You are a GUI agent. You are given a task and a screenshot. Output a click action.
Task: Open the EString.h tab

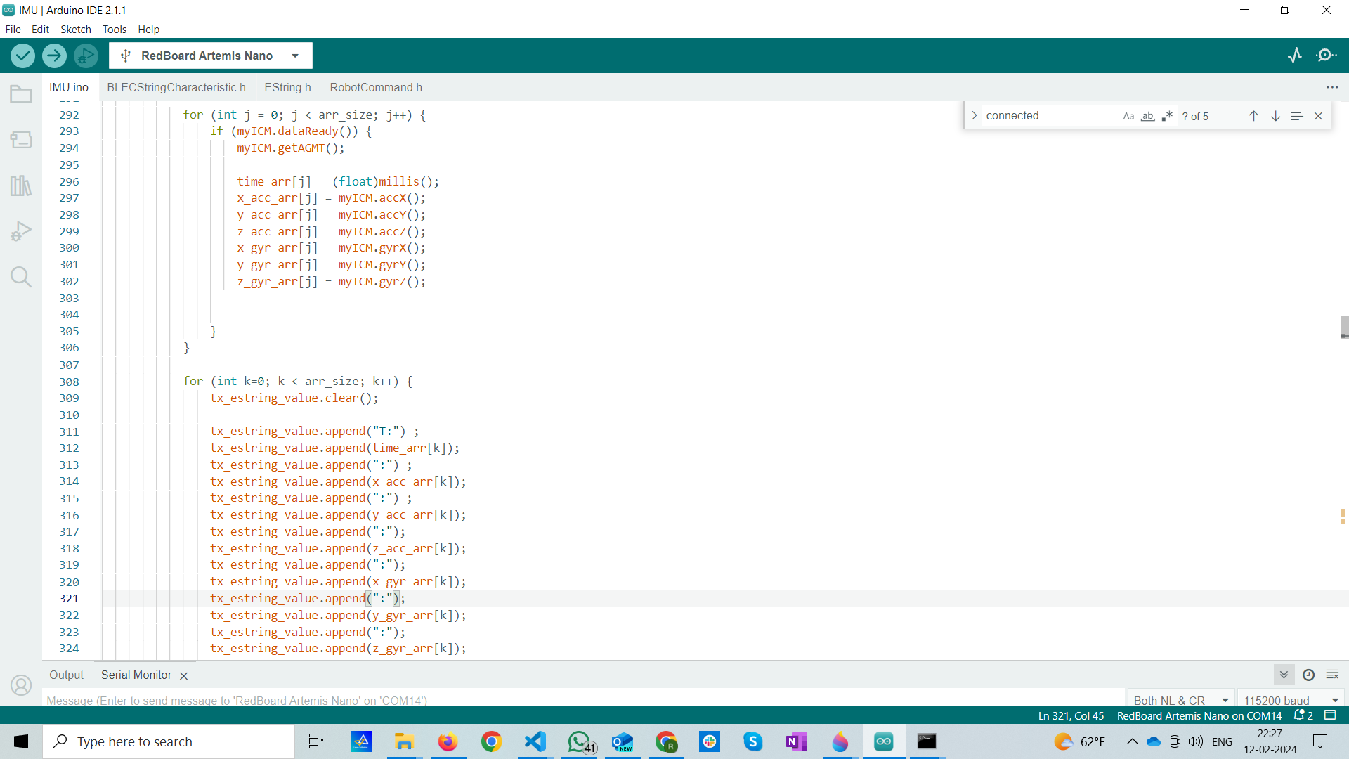(x=287, y=87)
